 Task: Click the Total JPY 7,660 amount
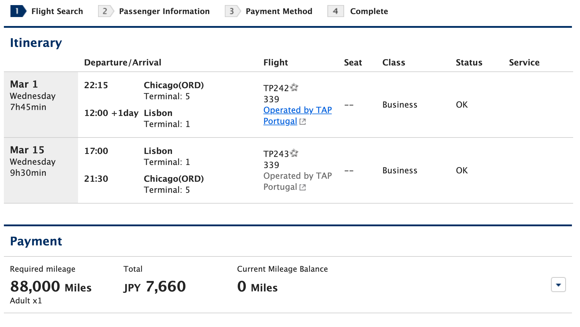pos(154,286)
